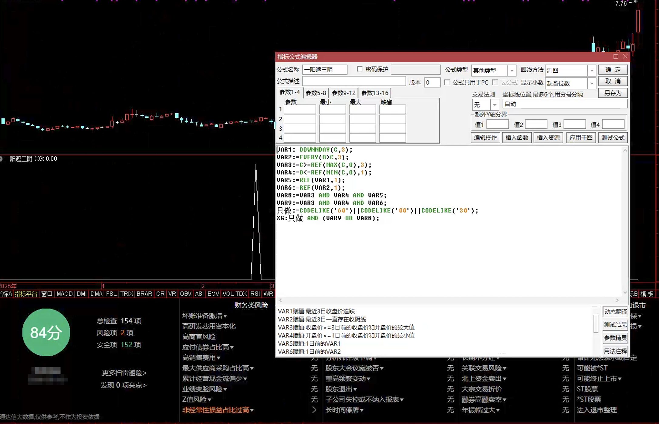
Task: Select 指标平台 tab
Action: [x=26, y=294]
